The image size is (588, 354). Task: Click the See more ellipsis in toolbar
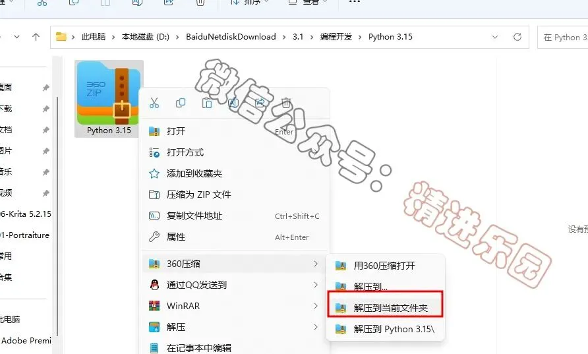(x=355, y=2)
